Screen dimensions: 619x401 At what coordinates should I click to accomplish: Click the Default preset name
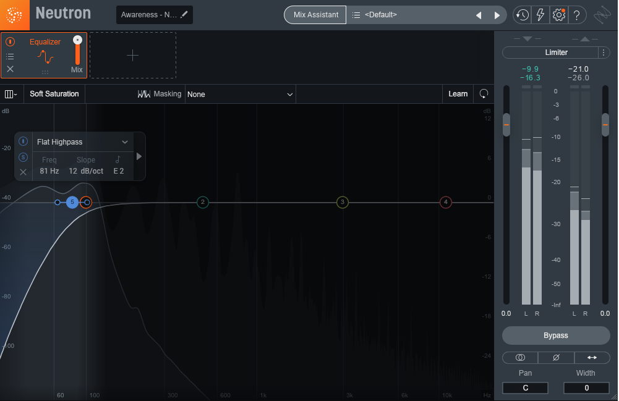click(380, 15)
